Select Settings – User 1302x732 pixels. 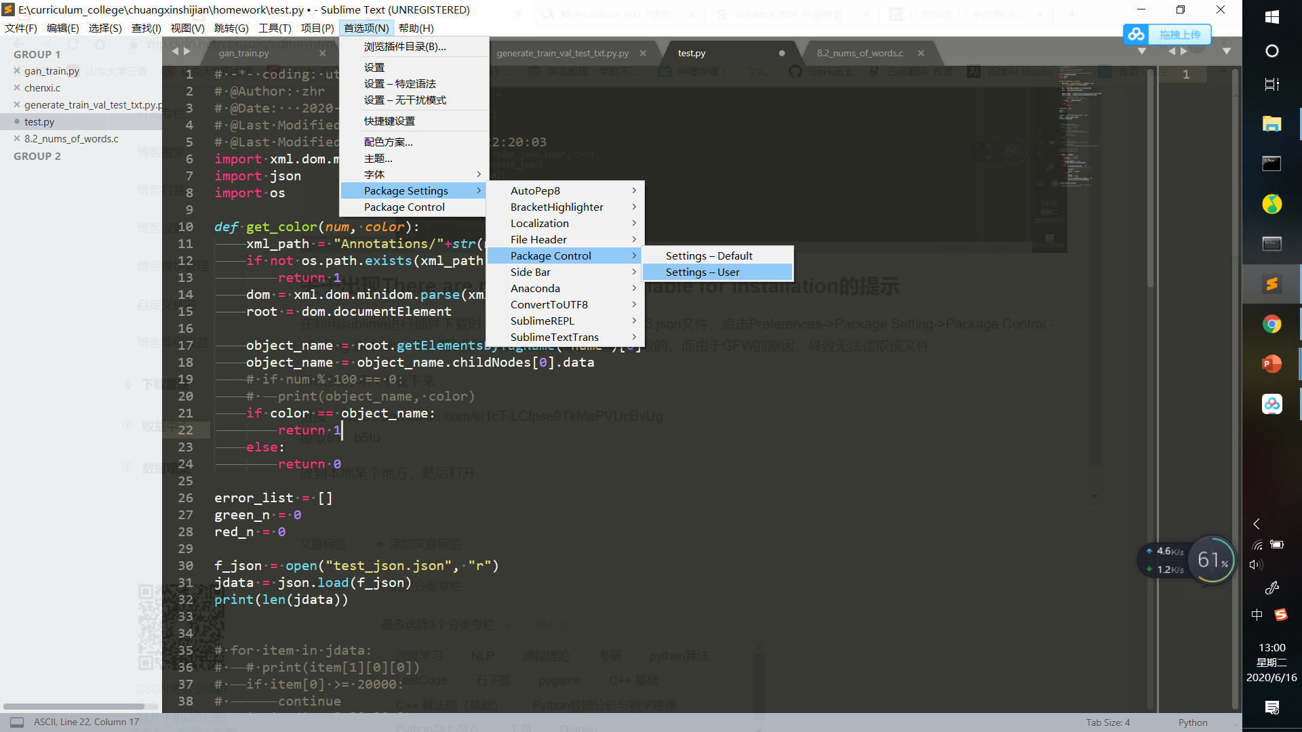(x=717, y=272)
